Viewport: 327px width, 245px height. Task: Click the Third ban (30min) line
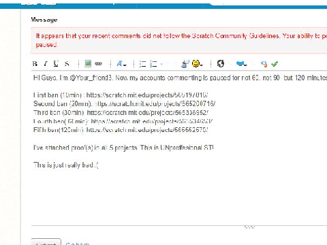point(121,112)
